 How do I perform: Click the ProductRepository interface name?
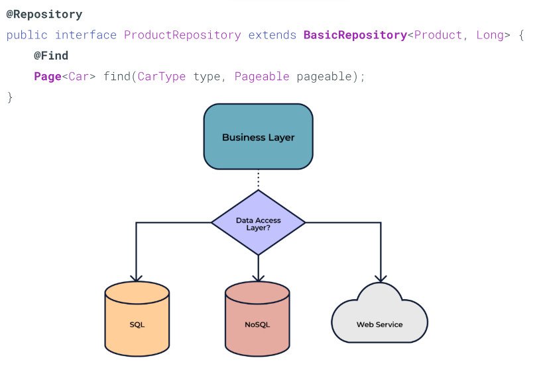pyautogui.click(x=182, y=35)
